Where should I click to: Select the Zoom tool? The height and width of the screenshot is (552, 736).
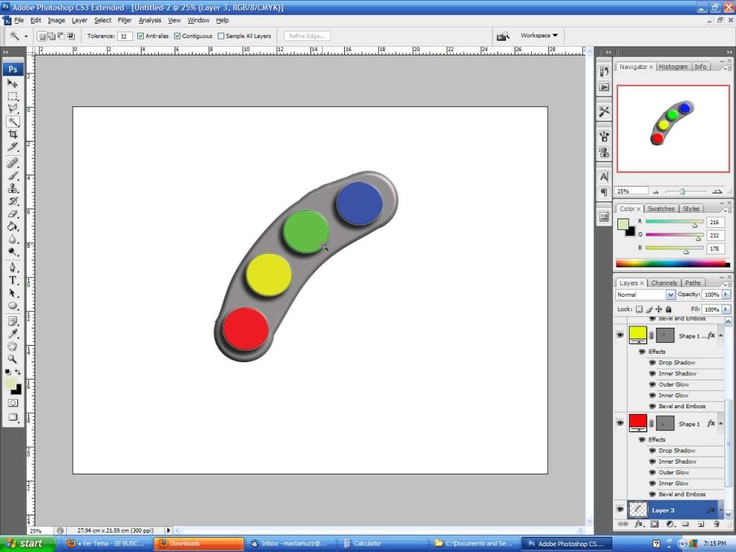(13, 359)
